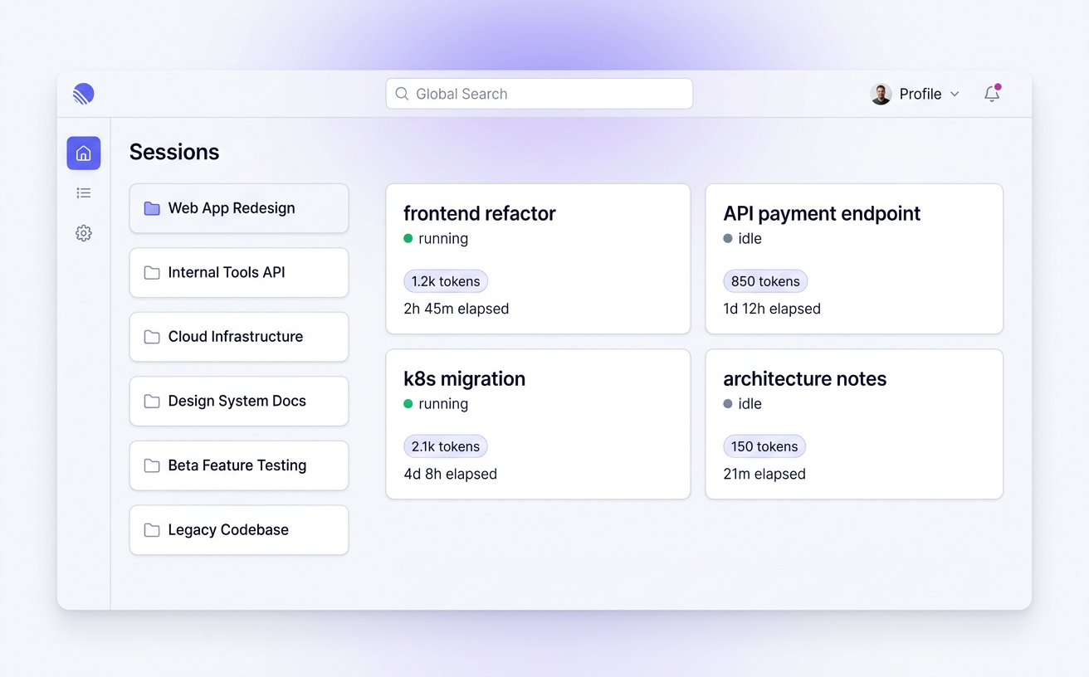1089x677 pixels.
Task: Open Settings via the gear icon
Action: point(83,233)
